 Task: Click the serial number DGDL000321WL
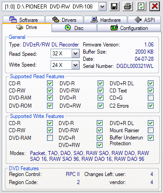[x=135, y=66]
